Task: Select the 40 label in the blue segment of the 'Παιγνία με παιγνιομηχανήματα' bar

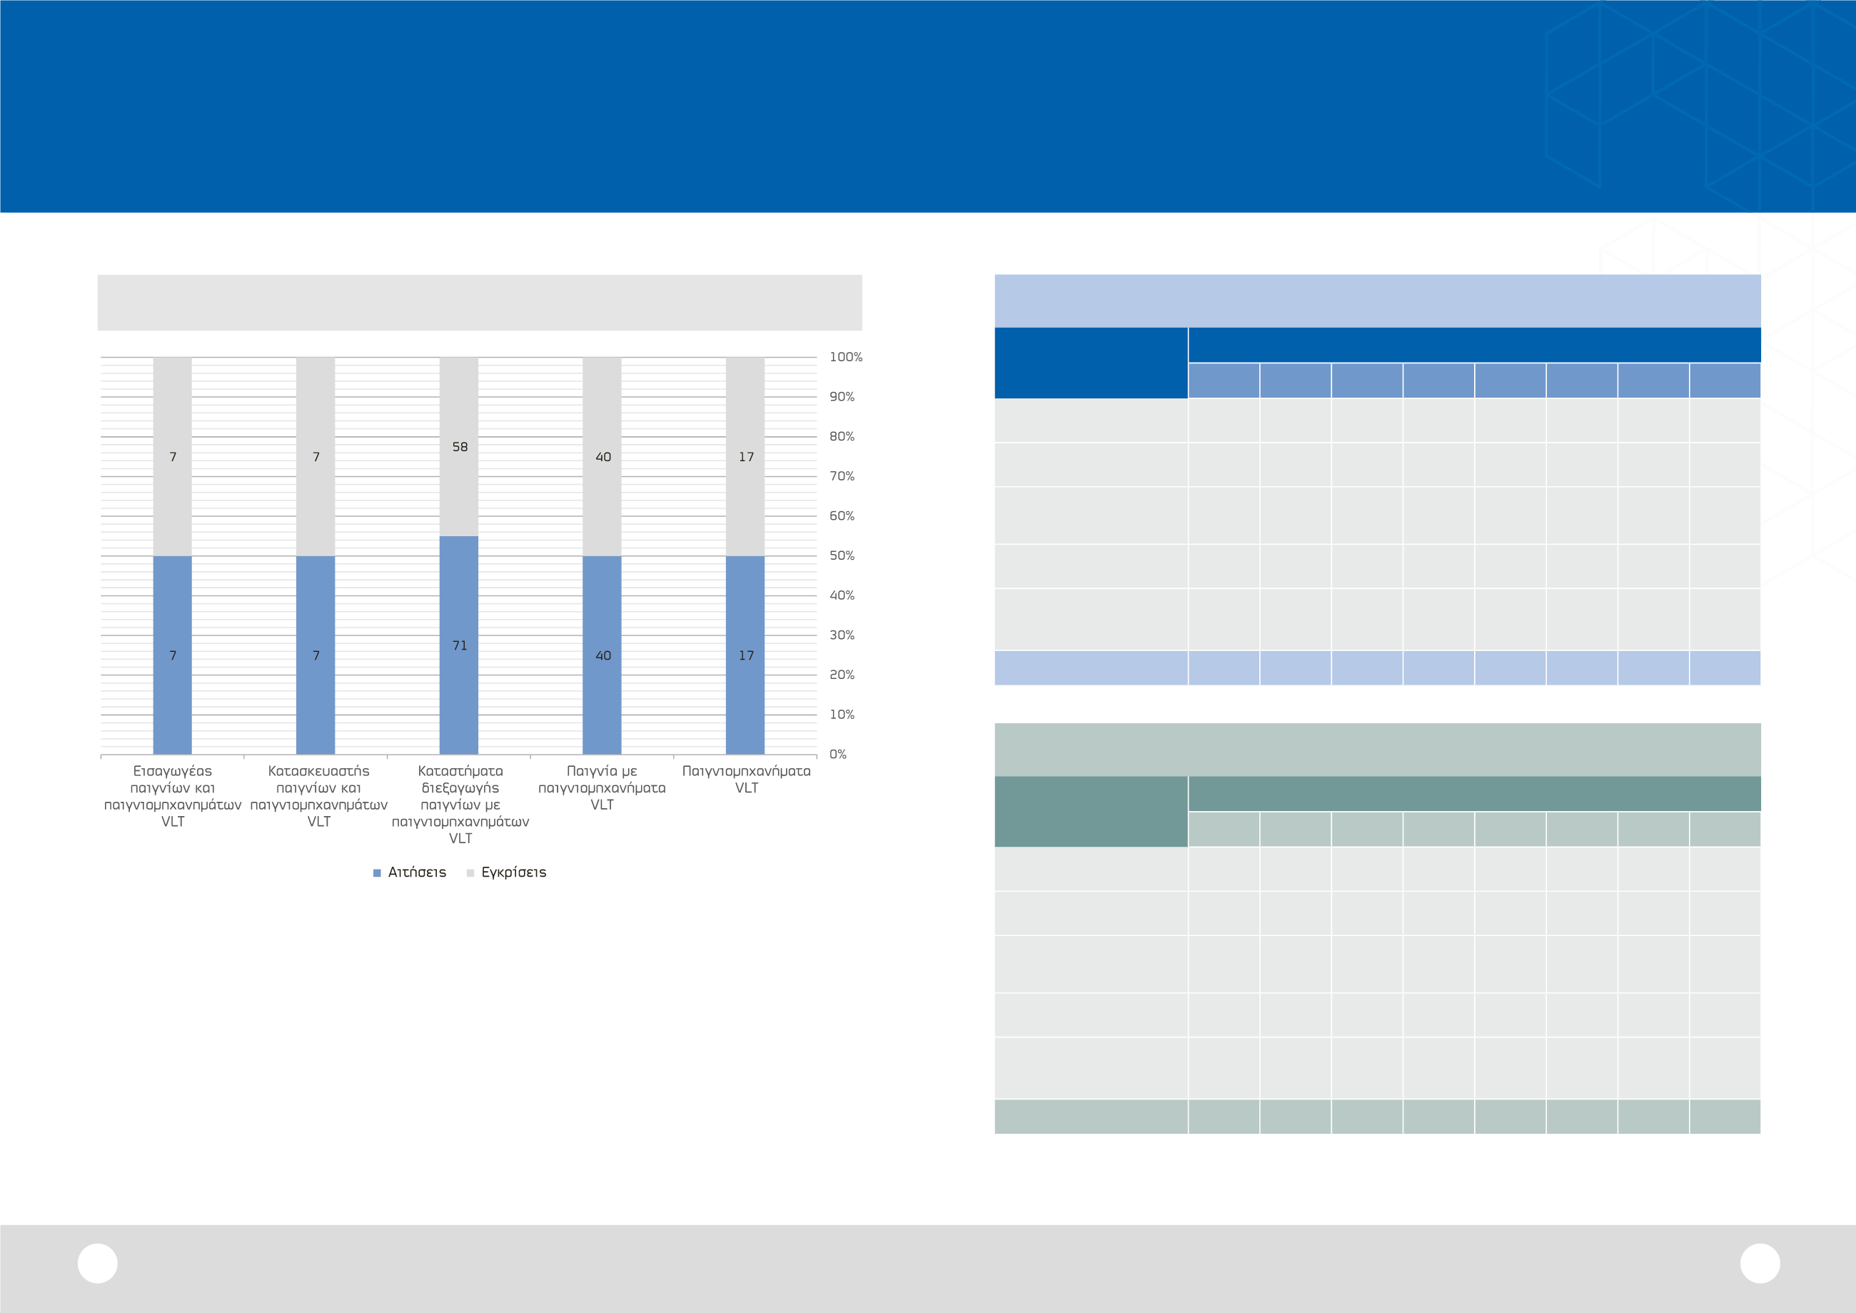Action: coord(603,655)
